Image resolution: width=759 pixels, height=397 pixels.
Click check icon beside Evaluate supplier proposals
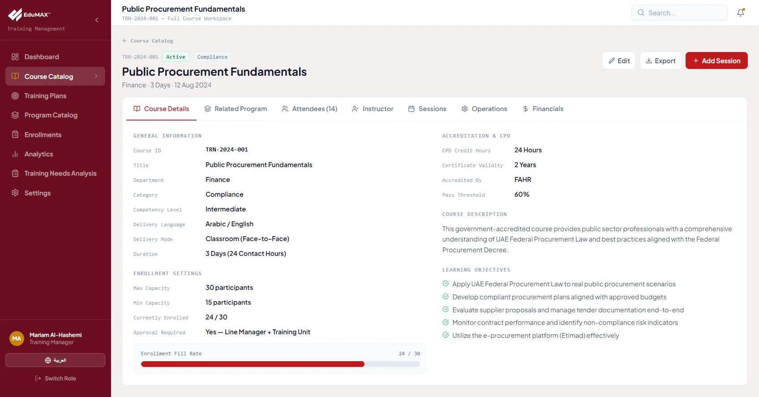point(446,309)
